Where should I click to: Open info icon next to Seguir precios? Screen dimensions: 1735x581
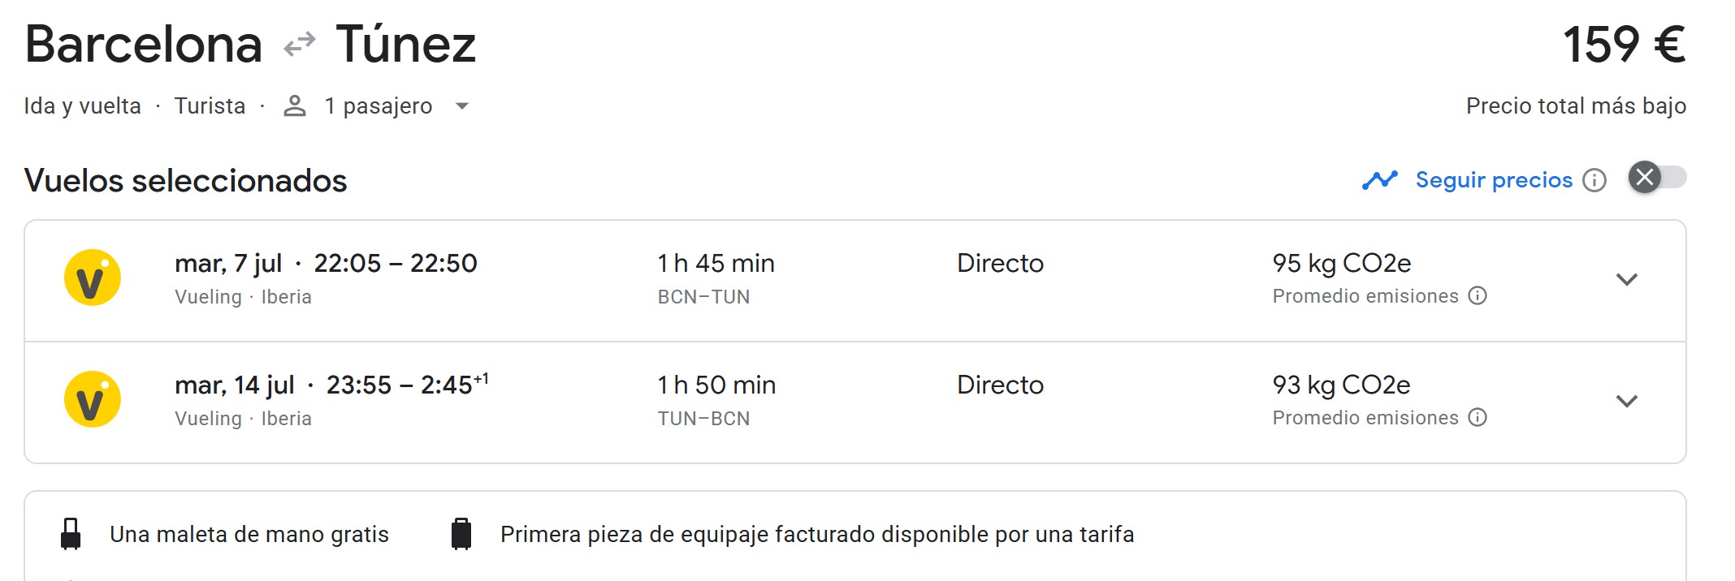[x=1594, y=180]
